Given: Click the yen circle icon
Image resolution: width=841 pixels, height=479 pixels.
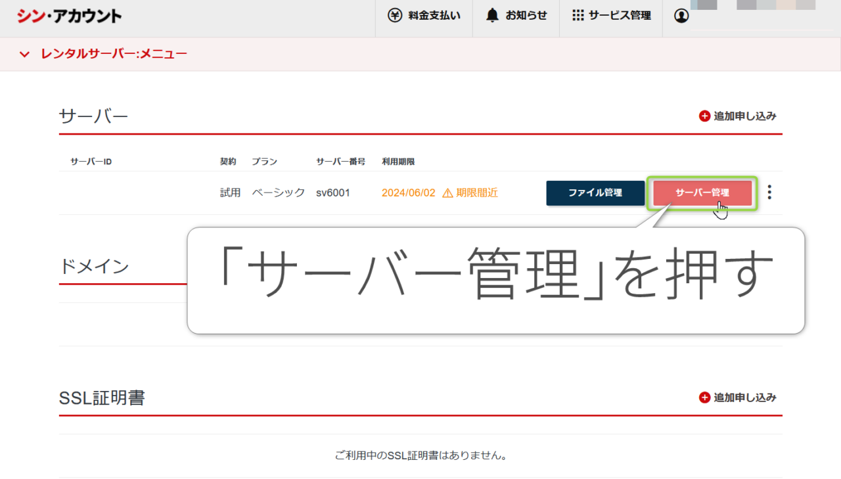Looking at the screenshot, I should 395,16.
